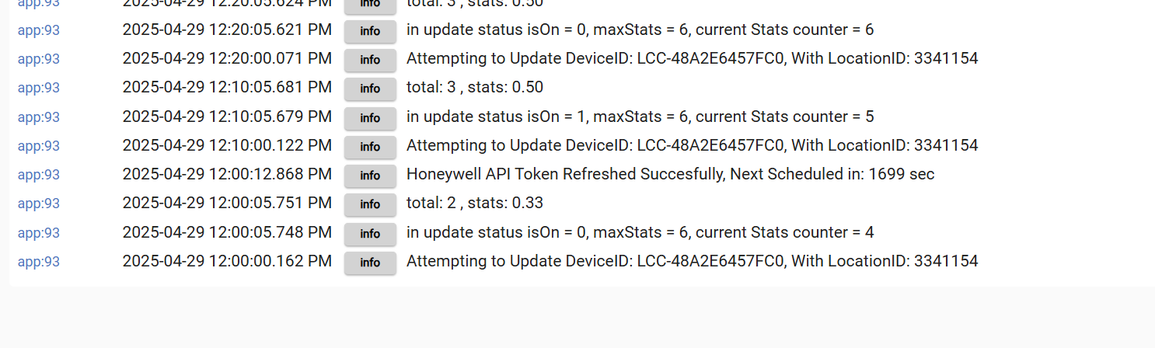Select the Honeywell API Token Refreshed message text

[670, 175]
